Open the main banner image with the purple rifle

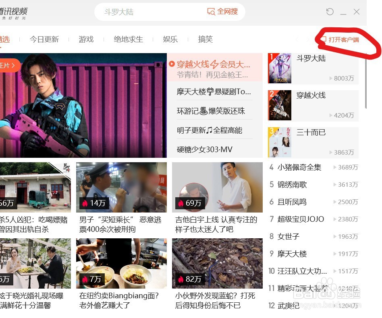click(x=83, y=105)
